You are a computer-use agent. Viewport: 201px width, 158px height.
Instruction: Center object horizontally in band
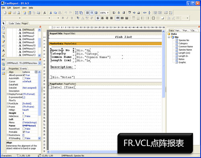pos(155,13)
